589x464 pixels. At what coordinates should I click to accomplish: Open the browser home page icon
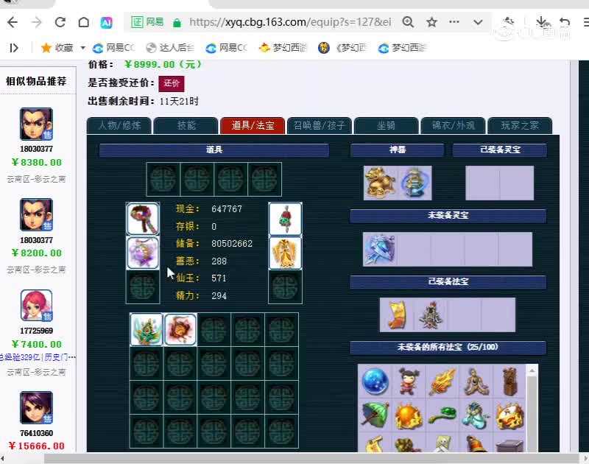[x=83, y=22]
